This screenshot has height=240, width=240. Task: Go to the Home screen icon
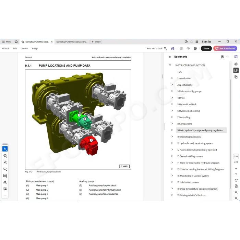coord(16,41)
